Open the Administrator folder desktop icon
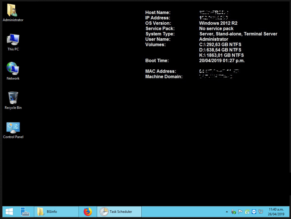 (x=13, y=11)
